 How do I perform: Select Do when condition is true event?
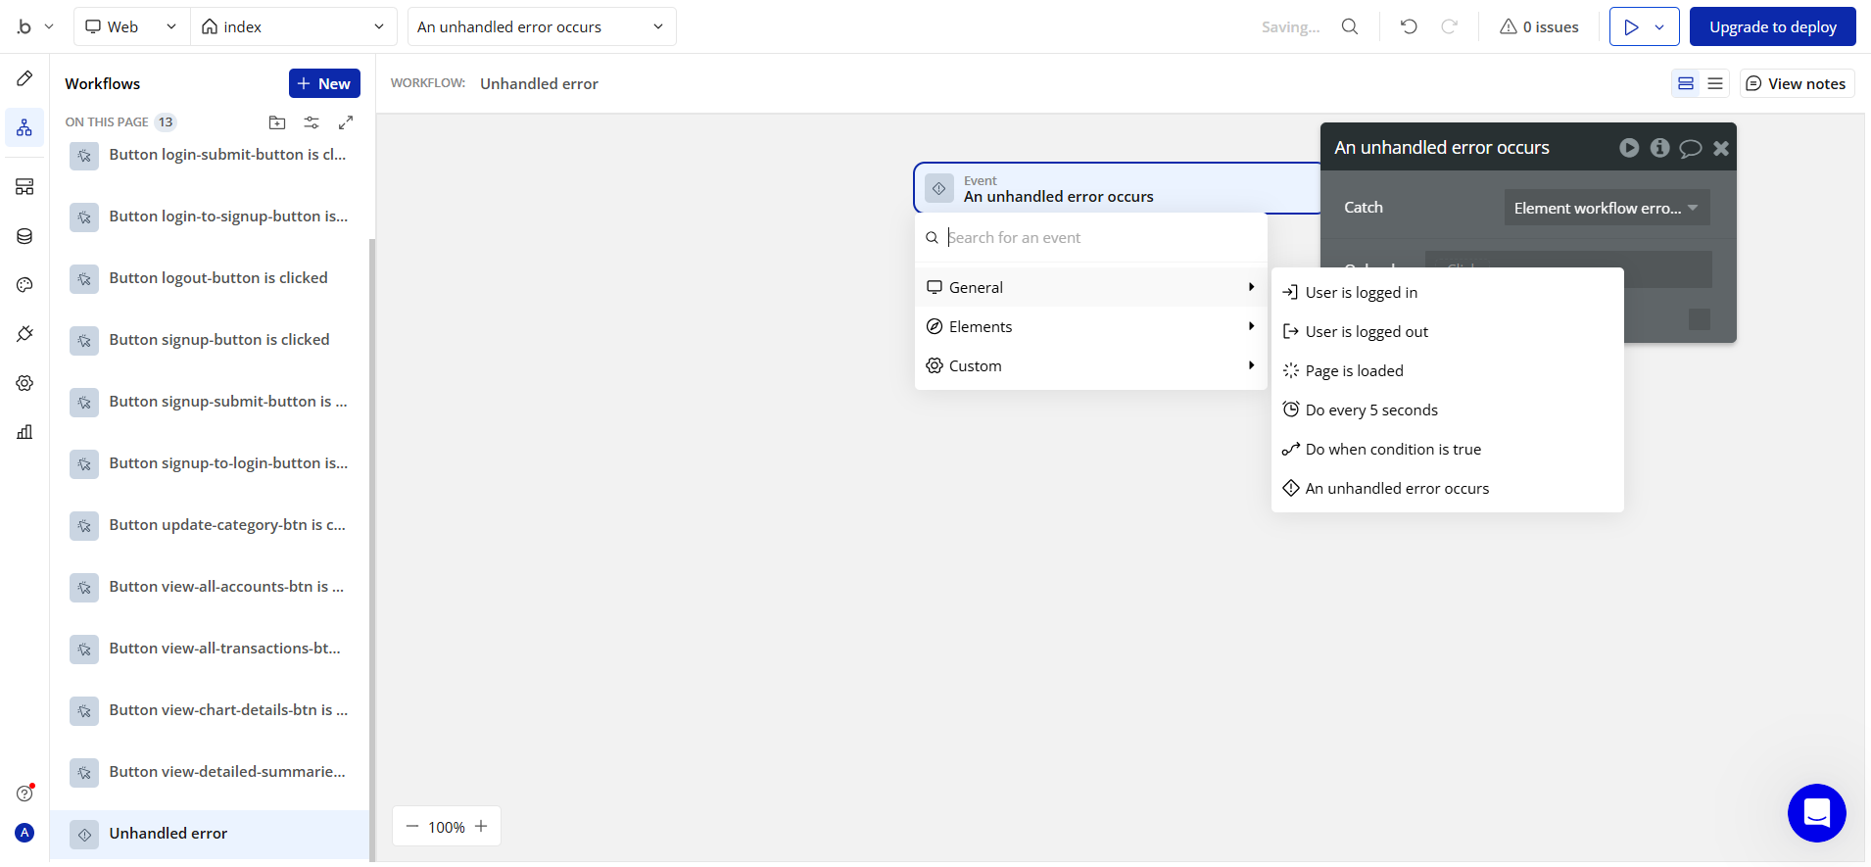pos(1448,449)
